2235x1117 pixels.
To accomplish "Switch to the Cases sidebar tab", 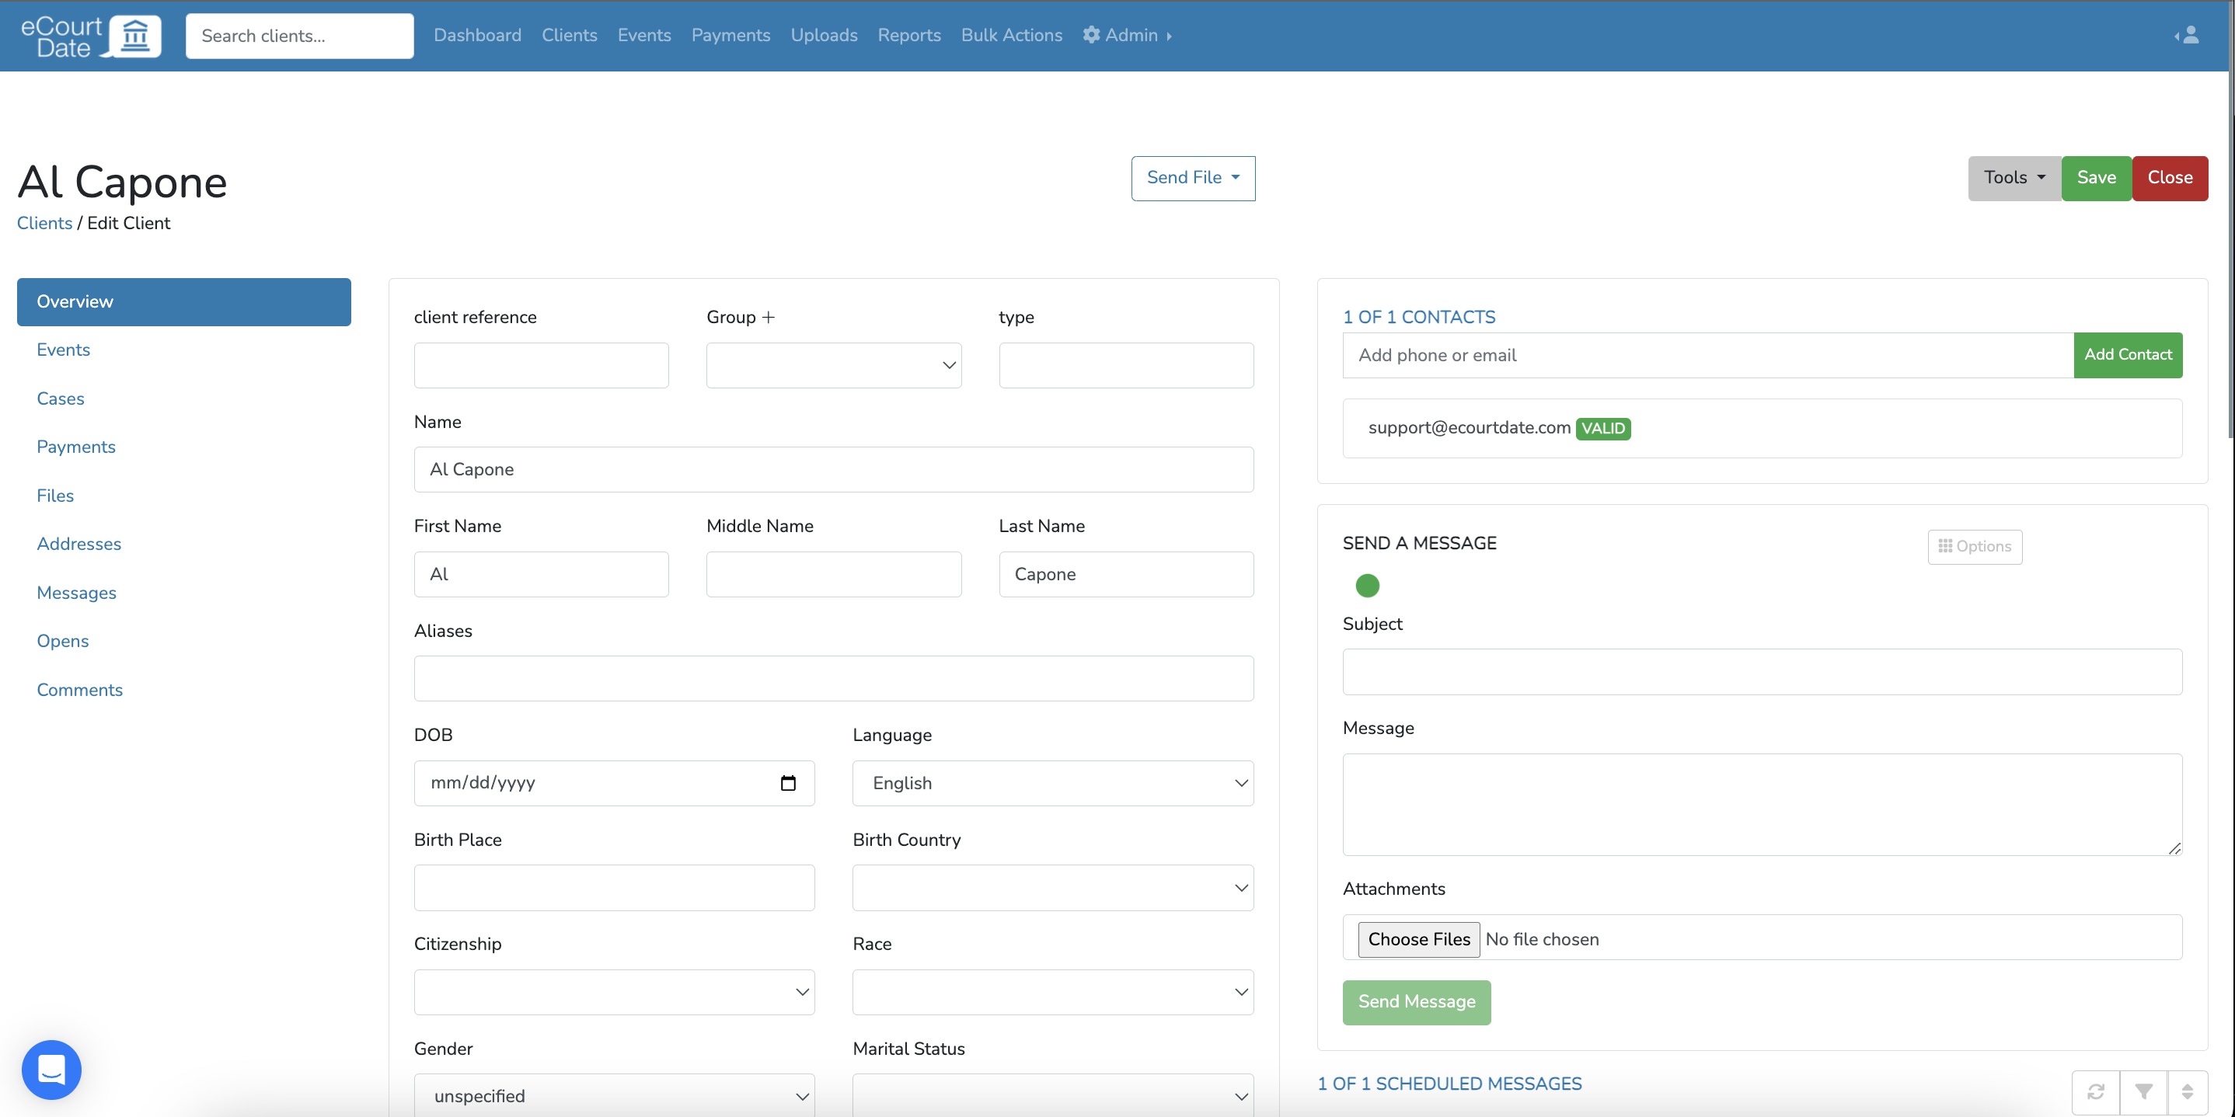I will point(61,399).
